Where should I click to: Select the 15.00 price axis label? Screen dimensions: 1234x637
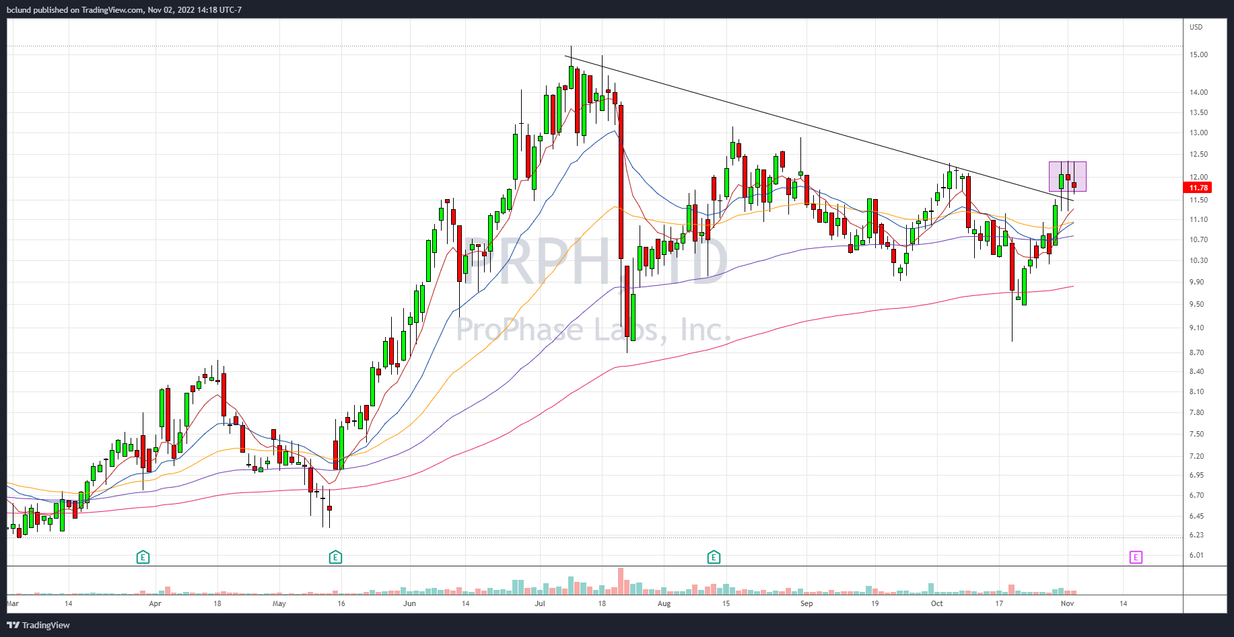tap(1198, 54)
